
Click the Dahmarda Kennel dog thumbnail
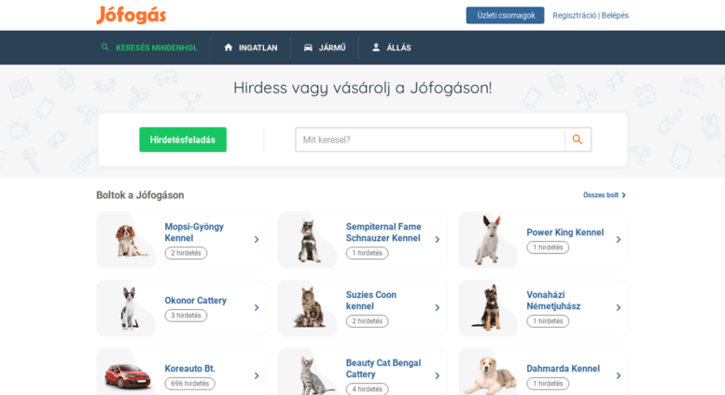490,376
